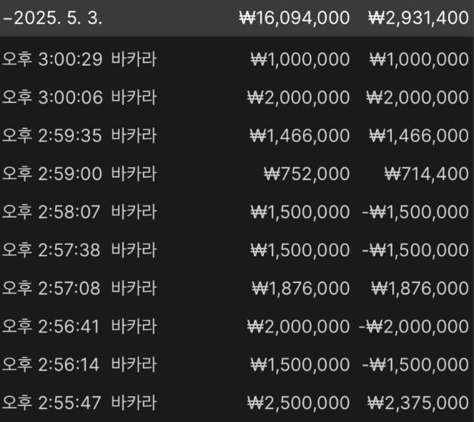Open the 오후 3:00:29 바카라 record

[237, 59]
